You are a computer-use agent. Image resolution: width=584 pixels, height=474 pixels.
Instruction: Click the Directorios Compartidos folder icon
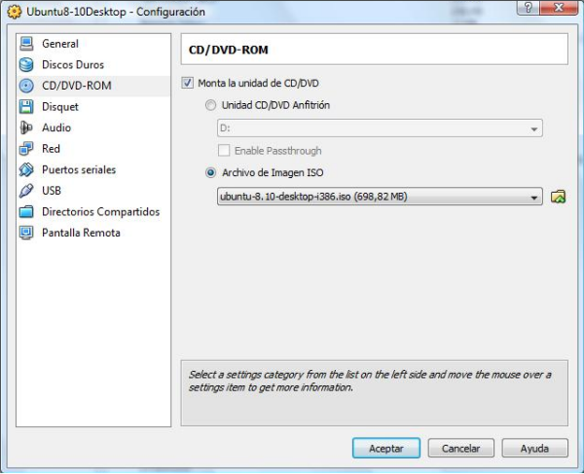click(x=26, y=212)
